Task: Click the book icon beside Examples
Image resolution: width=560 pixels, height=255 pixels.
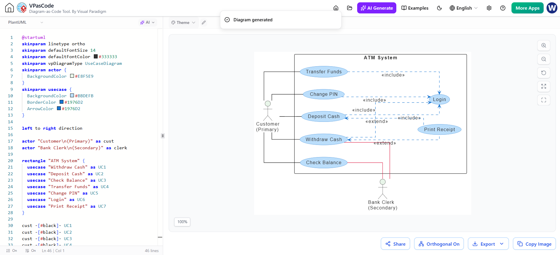Action: (404, 8)
